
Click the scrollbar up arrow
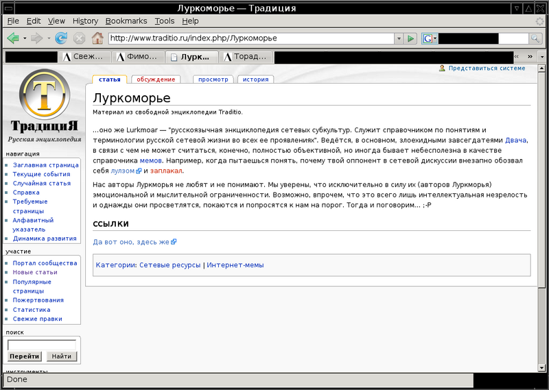tap(541, 69)
